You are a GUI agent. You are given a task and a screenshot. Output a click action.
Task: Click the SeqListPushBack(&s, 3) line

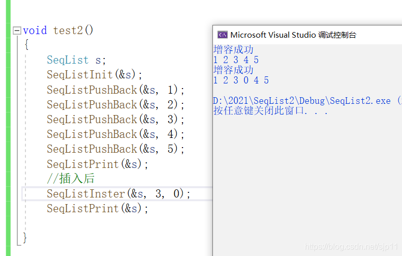(115, 120)
